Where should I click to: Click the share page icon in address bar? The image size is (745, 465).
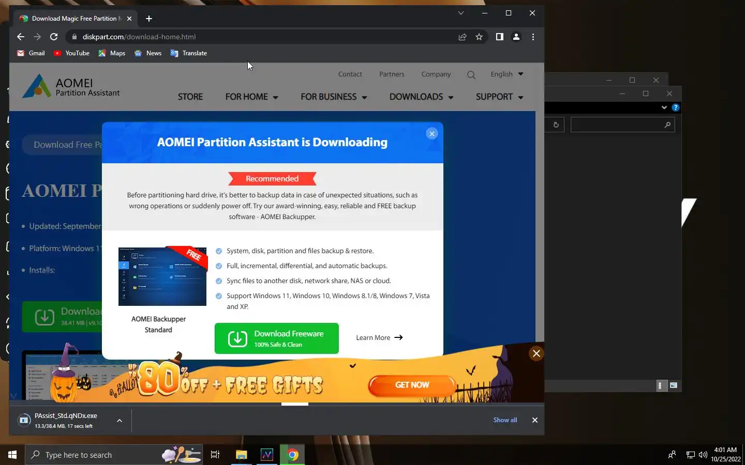pos(463,37)
